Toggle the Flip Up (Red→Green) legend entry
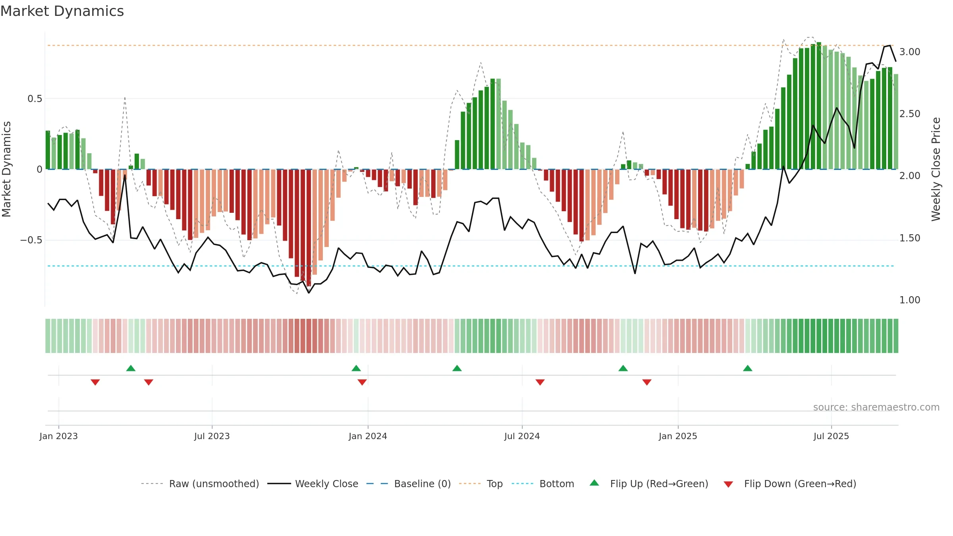The image size is (953, 536). pyautogui.click(x=649, y=484)
